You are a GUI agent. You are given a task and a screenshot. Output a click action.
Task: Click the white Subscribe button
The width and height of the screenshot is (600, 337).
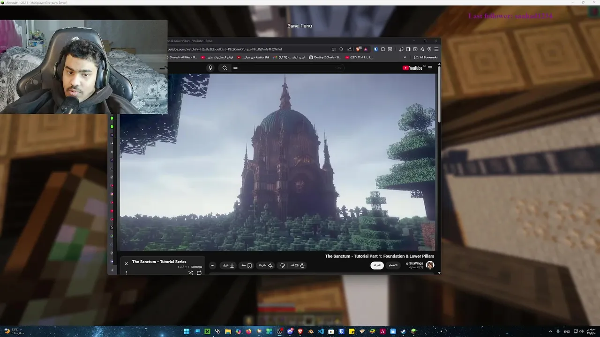point(377,265)
